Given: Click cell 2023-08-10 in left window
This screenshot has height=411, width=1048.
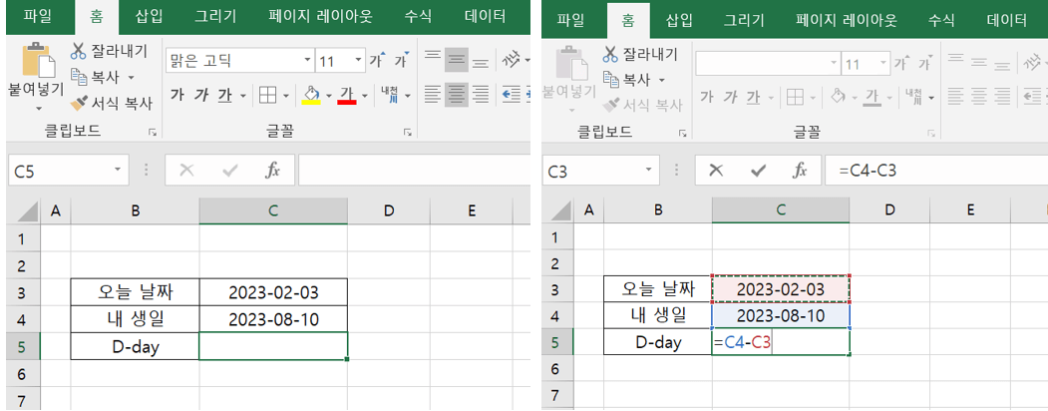Looking at the screenshot, I should coord(273,319).
